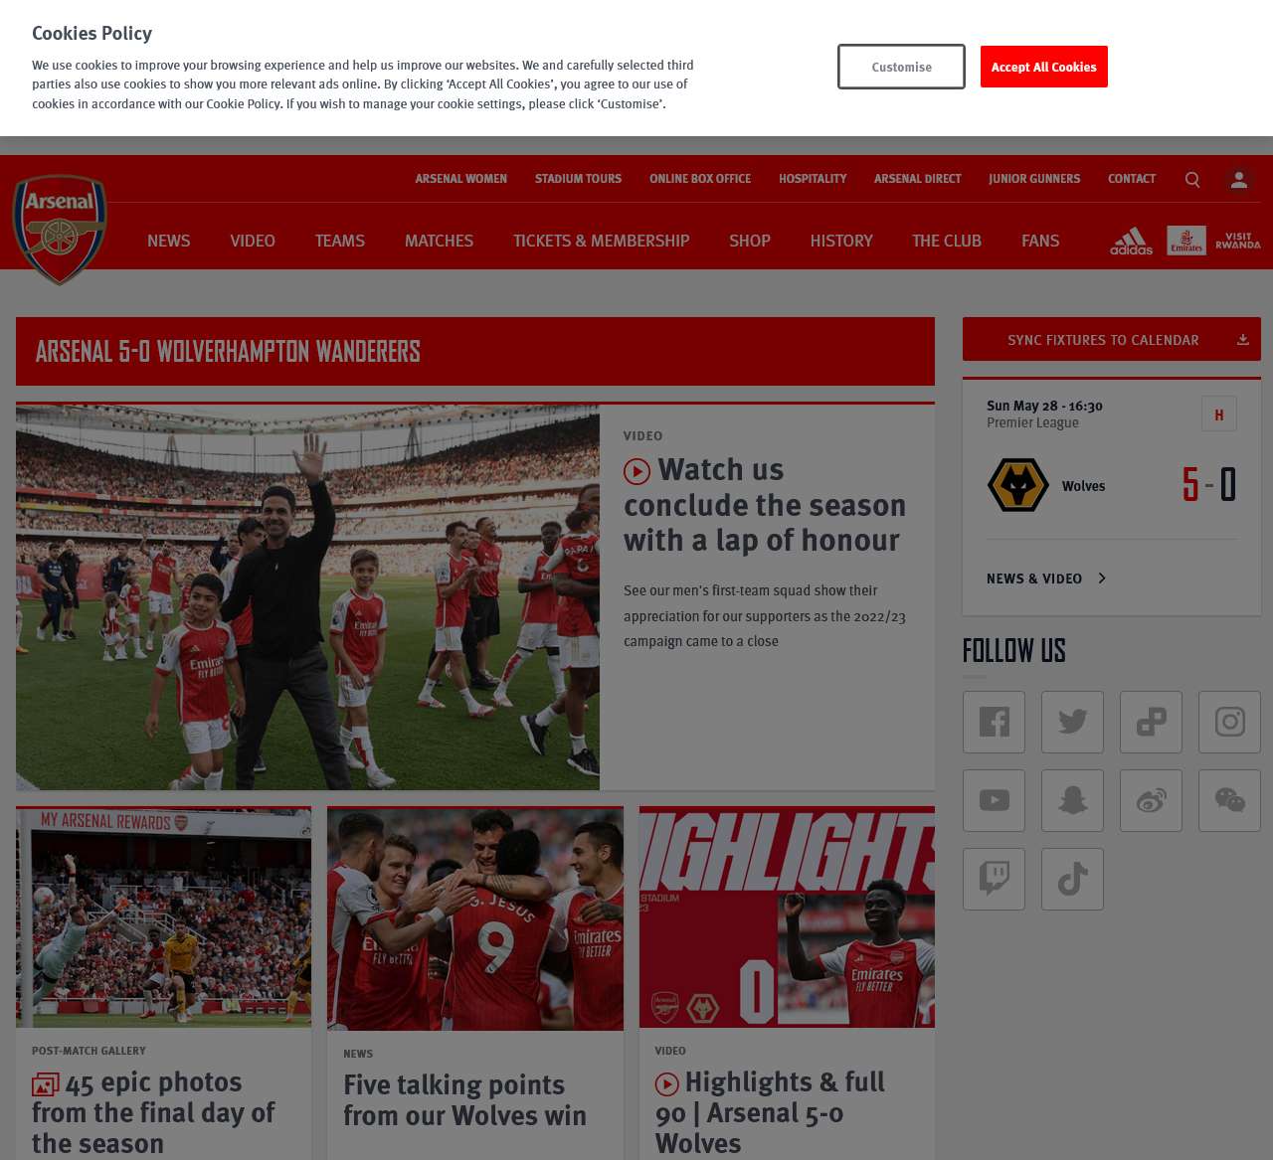Click gallery icon beside 45 epic photos
This screenshot has width=1273, height=1160.
[45, 1083]
